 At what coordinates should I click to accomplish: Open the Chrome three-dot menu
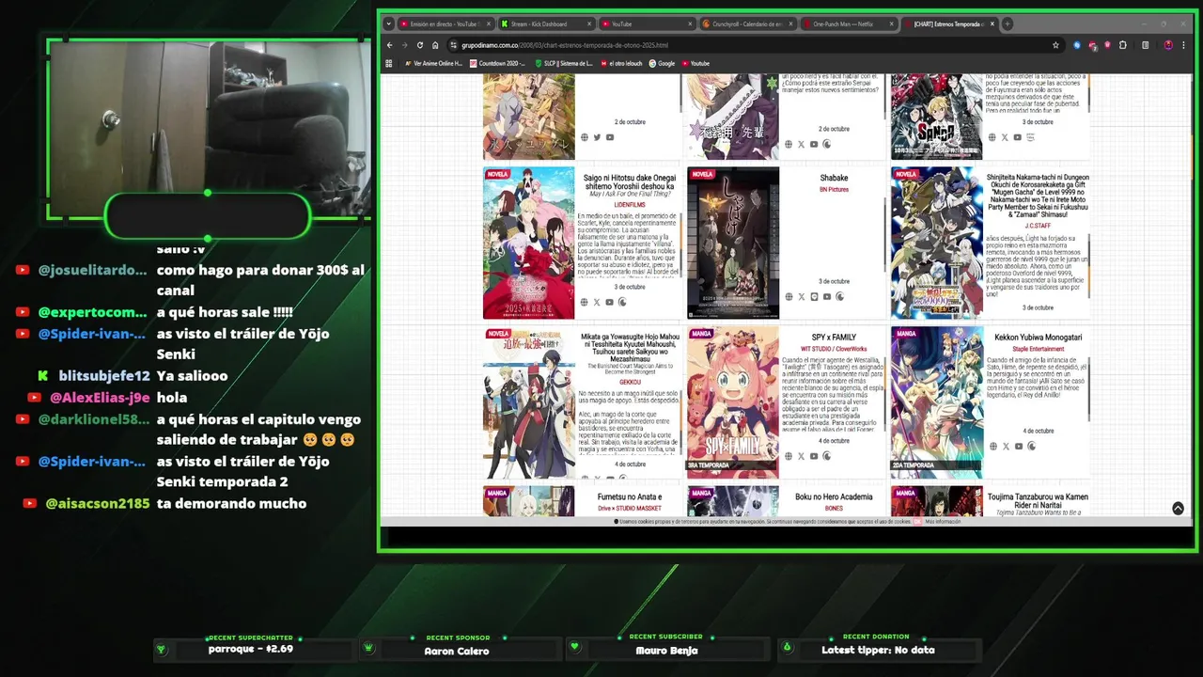(x=1183, y=45)
